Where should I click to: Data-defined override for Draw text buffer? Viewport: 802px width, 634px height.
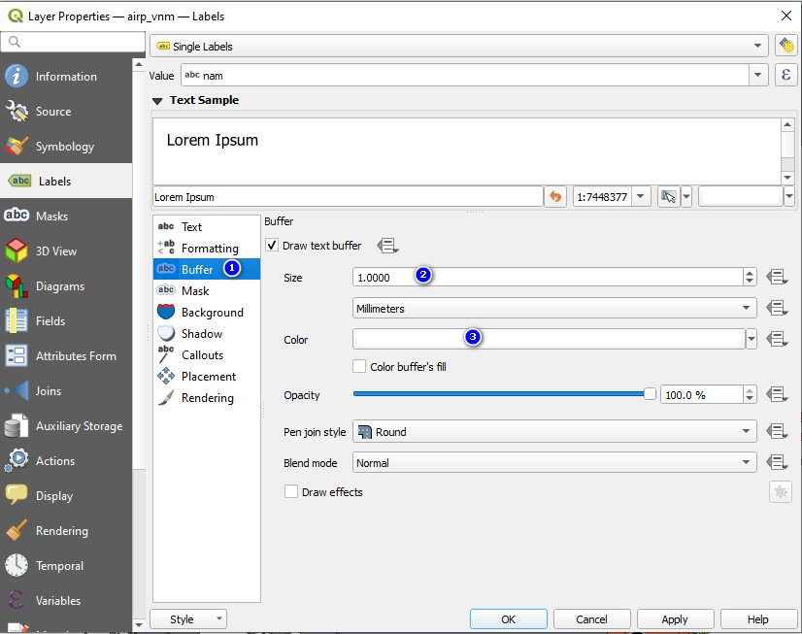(387, 246)
